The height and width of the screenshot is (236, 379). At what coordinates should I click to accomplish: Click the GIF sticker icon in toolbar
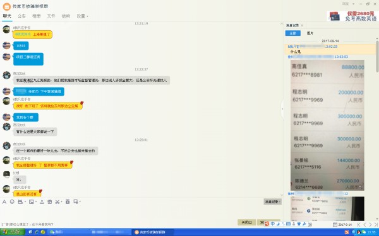[20, 202]
